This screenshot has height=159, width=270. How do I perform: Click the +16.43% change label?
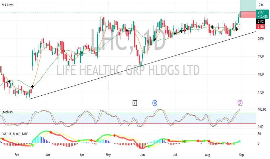click(263, 16)
